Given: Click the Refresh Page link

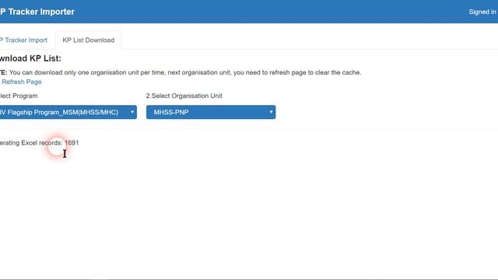Looking at the screenshot, I should [x=21, y=82].
